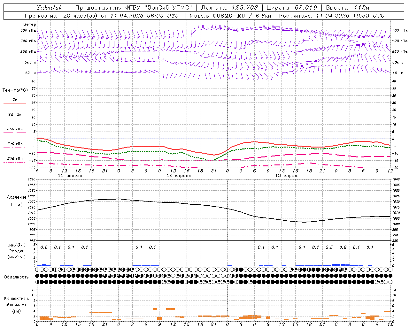Click the Осадки panel label
Viewport: 409px width, 327px height.
(x=16, y=251)
